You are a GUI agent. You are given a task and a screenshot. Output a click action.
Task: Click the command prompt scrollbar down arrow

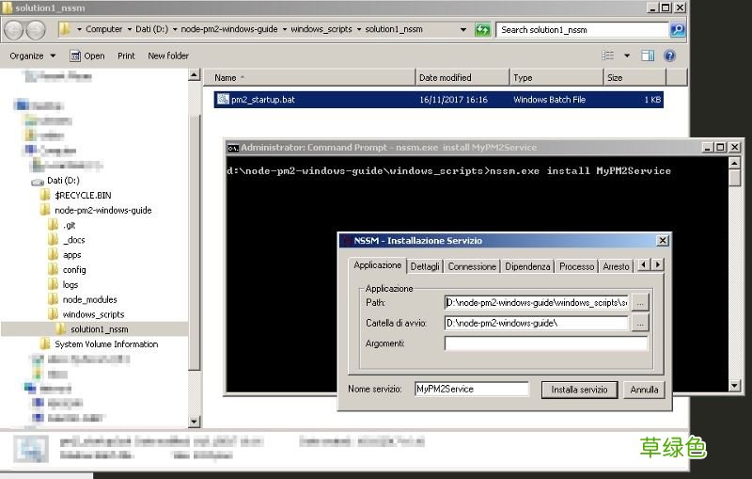tap(734, 386)
